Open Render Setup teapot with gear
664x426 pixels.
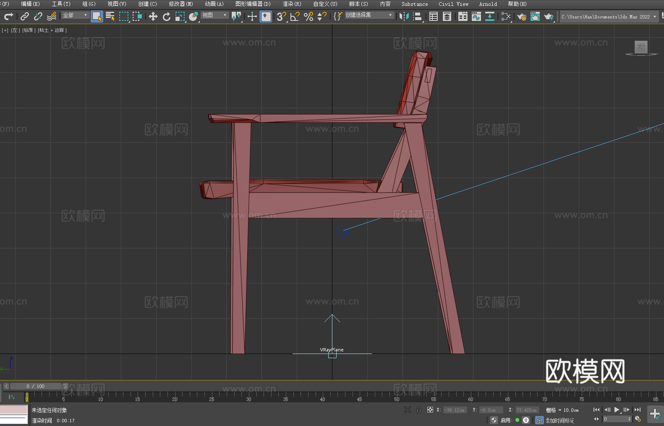click(x=522, y=16)
